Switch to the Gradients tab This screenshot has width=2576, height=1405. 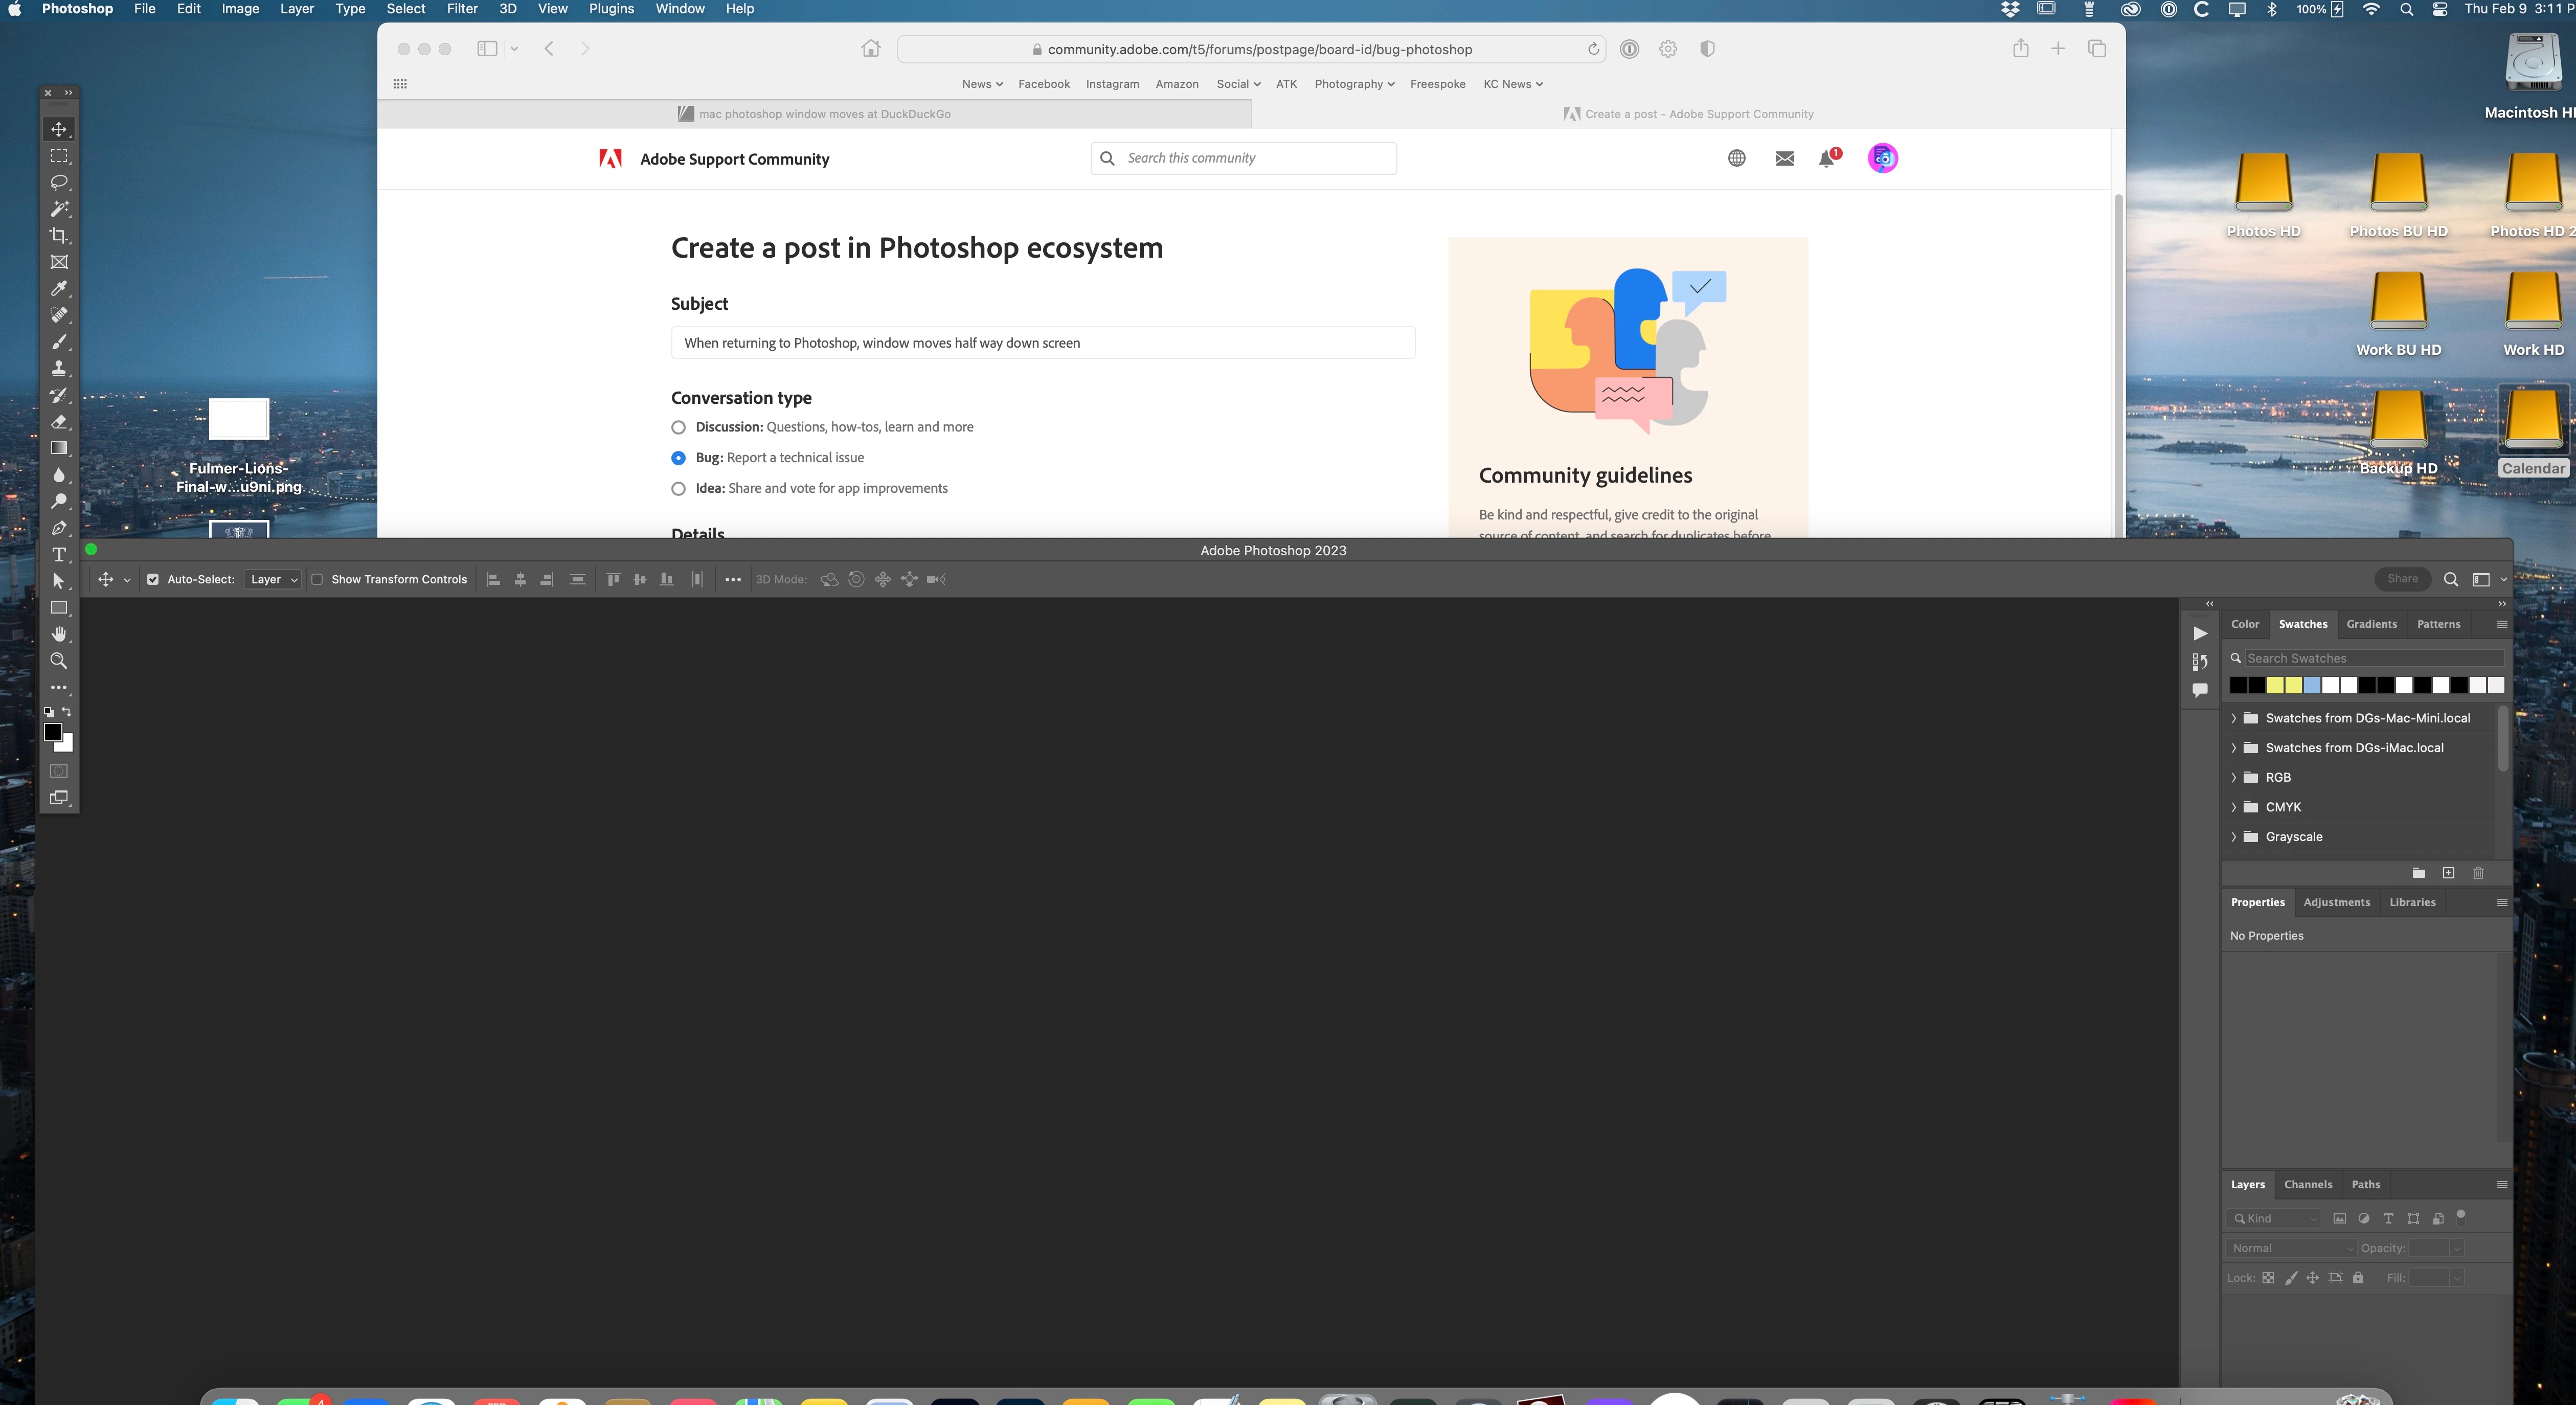coord(2371,624)
